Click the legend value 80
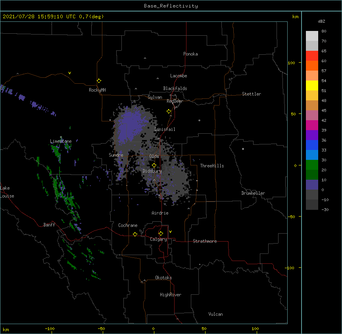Image resolution: width=342 pixels, height=334 pixels. click(x=324, y=31)
